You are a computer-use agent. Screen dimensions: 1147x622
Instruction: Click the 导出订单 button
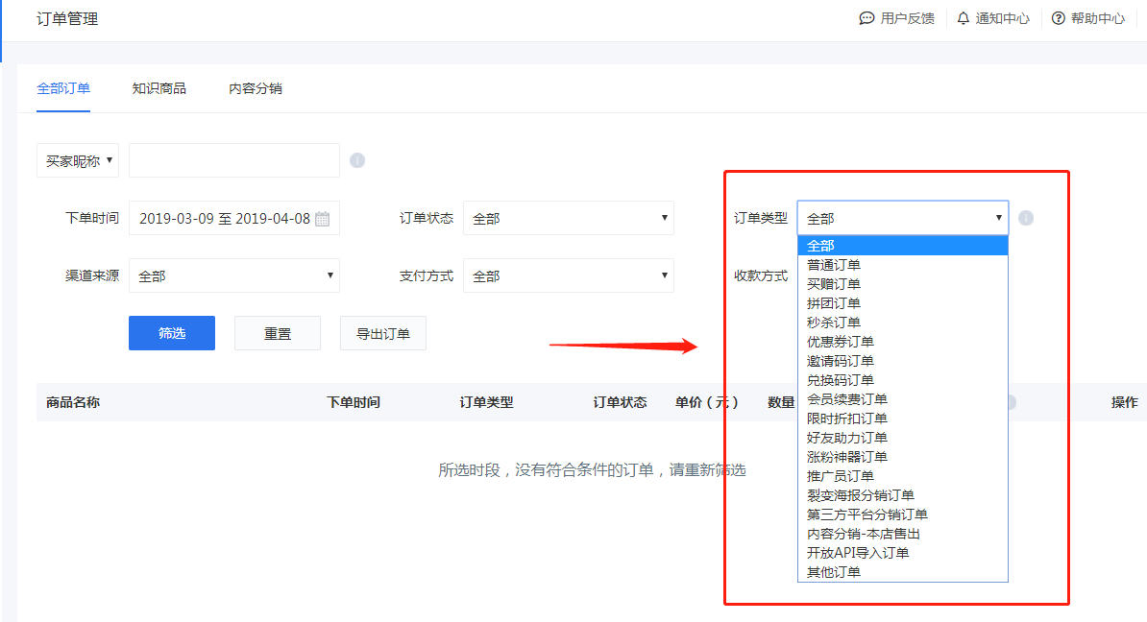tap(382, 333)
